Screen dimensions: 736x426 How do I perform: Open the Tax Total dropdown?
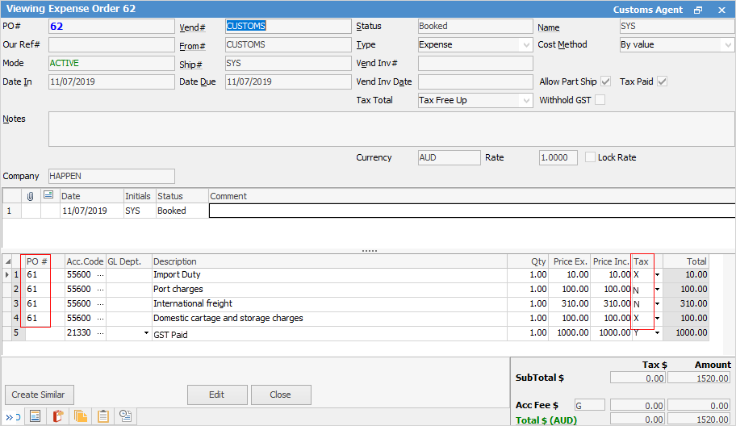pyautogui.click(x=526, y=101)
